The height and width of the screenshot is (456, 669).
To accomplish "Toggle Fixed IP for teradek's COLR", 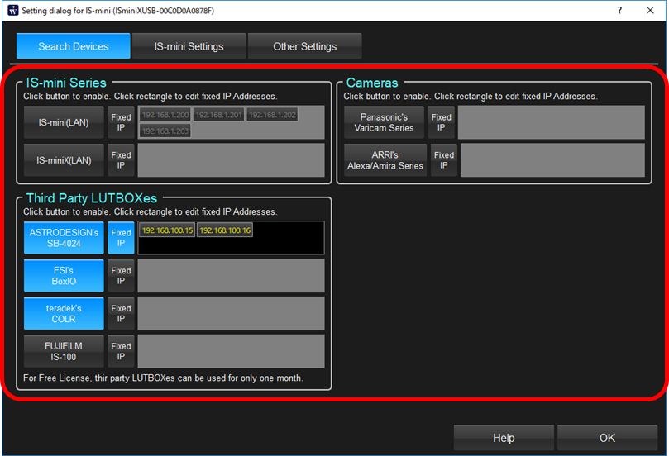I will click(122, 314).
